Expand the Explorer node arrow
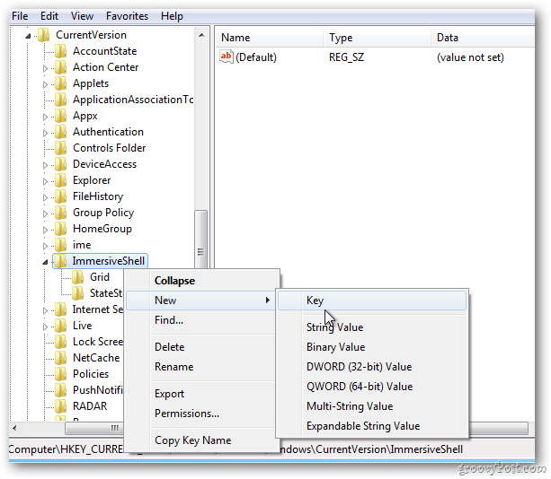 click(45, 181)
